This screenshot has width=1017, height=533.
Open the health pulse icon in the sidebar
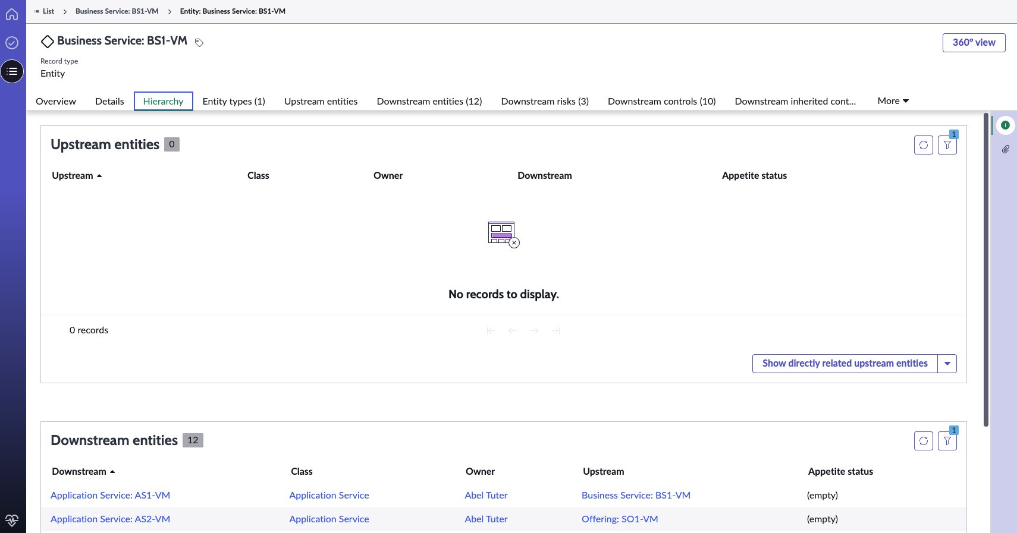coord(12,521)
